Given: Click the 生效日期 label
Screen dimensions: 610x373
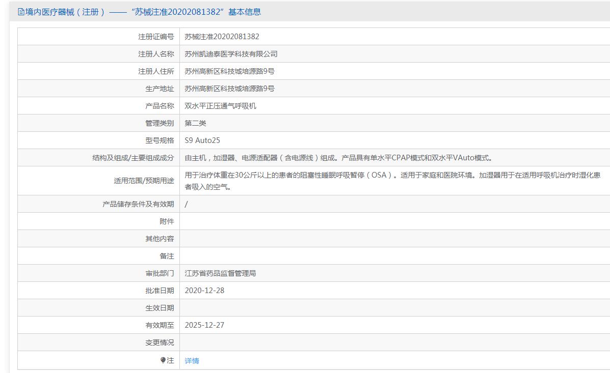Looking at the screenshot, I should [x=160, y=308].
